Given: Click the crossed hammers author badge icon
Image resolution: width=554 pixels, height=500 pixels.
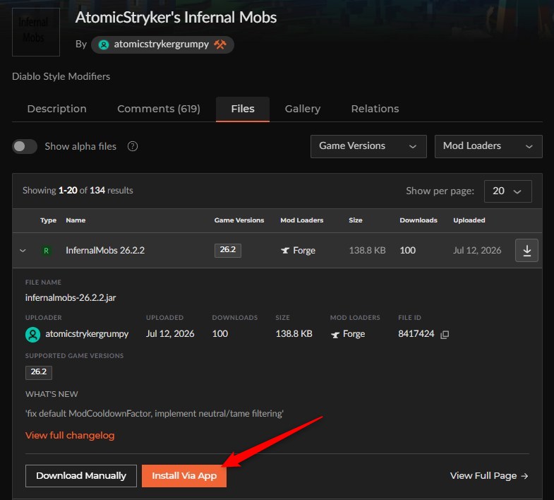Looking at the screenshot, I should coord(220,44).
